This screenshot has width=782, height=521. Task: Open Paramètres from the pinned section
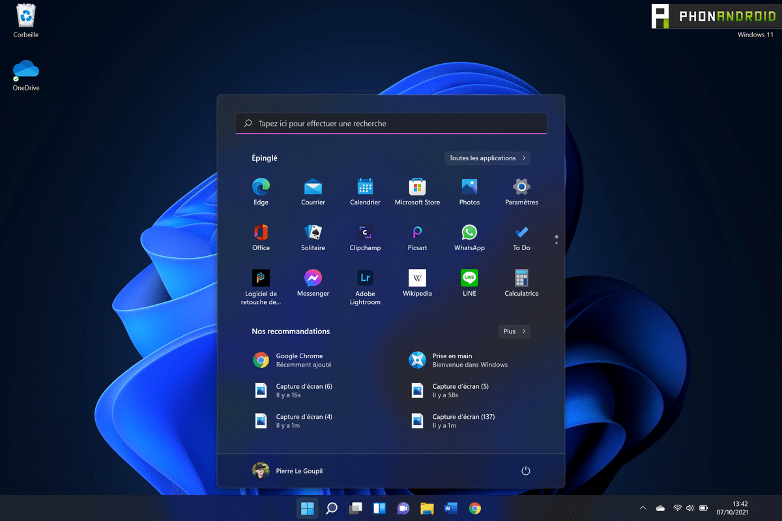click(521, 191)
